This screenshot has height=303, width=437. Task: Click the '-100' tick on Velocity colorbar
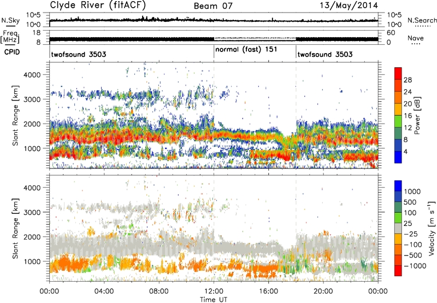(x=413, y=244)
